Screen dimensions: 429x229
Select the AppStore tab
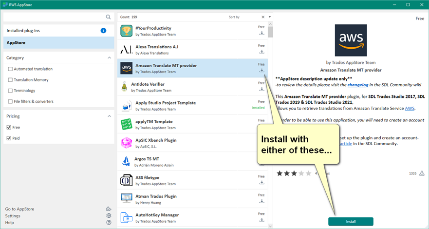[59, 43]
